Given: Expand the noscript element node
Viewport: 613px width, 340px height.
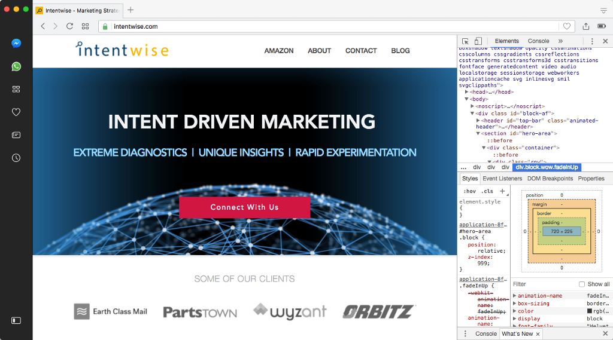Looking at the screenshot, I should point(472,106).
